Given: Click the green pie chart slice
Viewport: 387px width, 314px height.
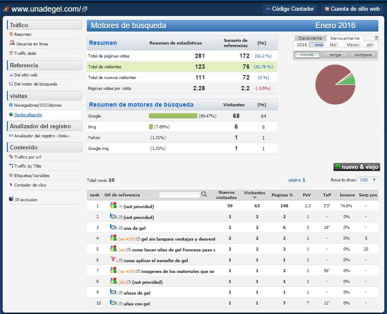Looking at the screenshot, I should [349, 81].
